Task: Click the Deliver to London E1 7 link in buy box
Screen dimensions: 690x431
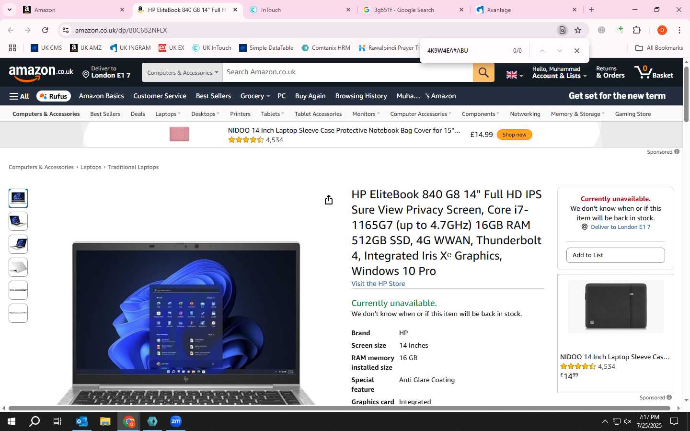Action: pyautogui.click(x=620, y=227)
